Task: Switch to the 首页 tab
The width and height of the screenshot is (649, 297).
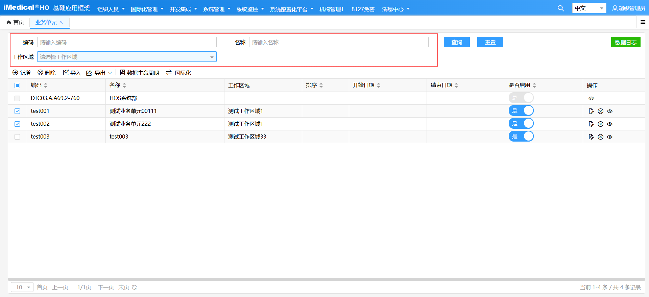Action: (x=16, y=22)
